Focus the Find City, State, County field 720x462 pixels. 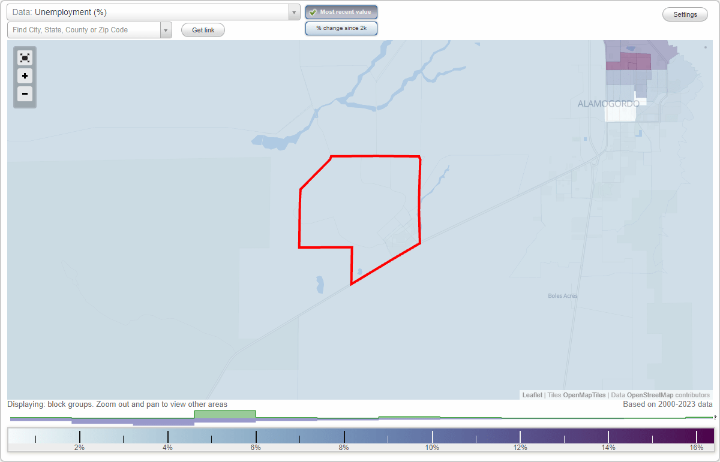tap(84, 30)
